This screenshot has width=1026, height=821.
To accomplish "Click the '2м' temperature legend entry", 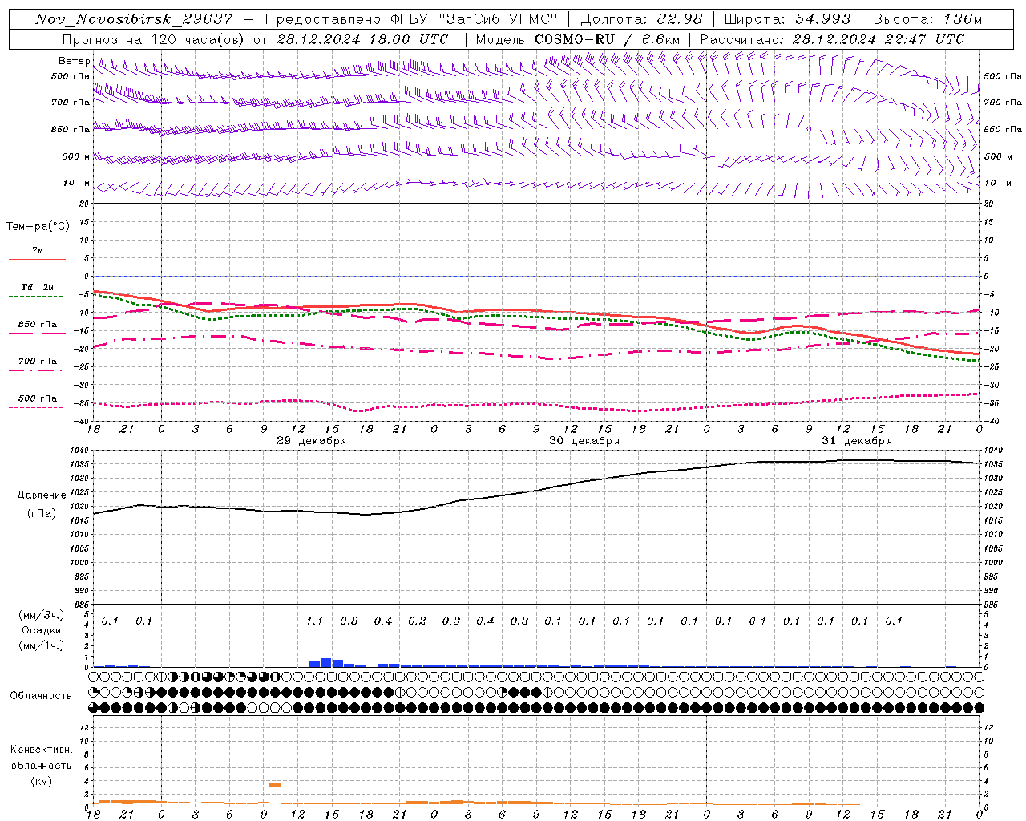I will [x=38, y=251].
